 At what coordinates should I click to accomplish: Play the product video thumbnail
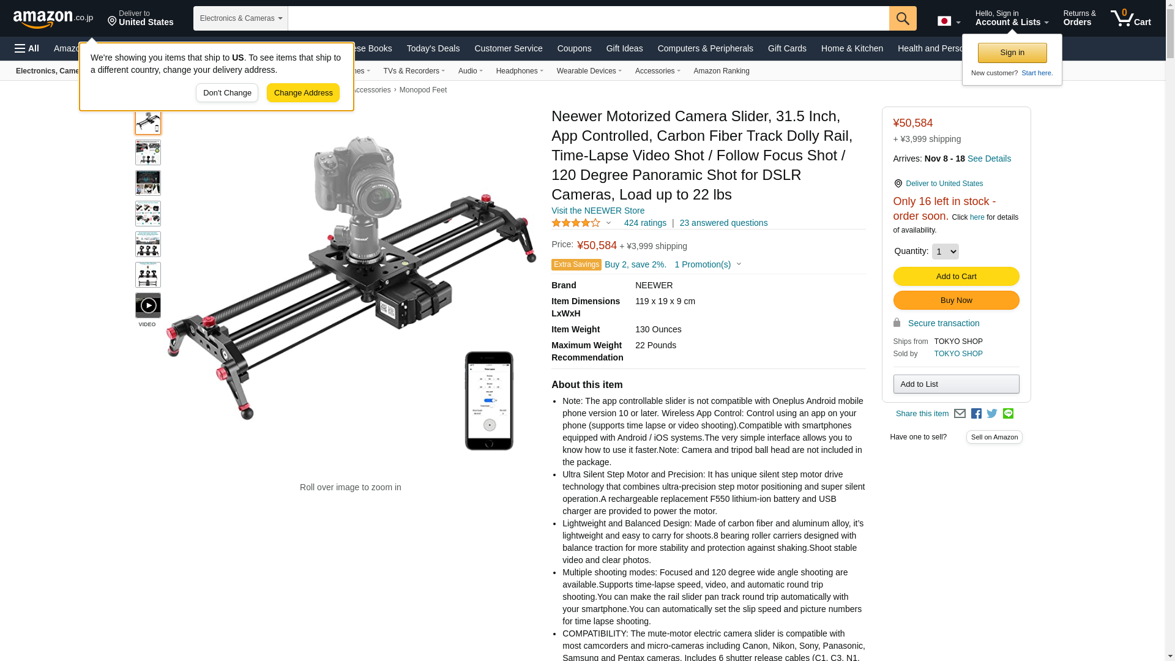pos(148,305)
